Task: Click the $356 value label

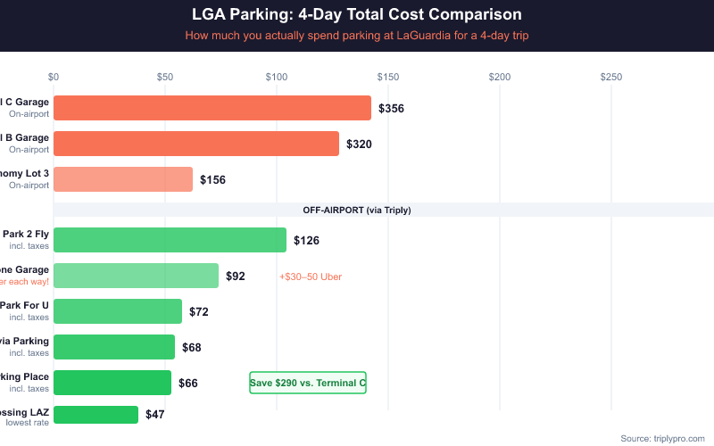Action: click(x=391, y=109)
